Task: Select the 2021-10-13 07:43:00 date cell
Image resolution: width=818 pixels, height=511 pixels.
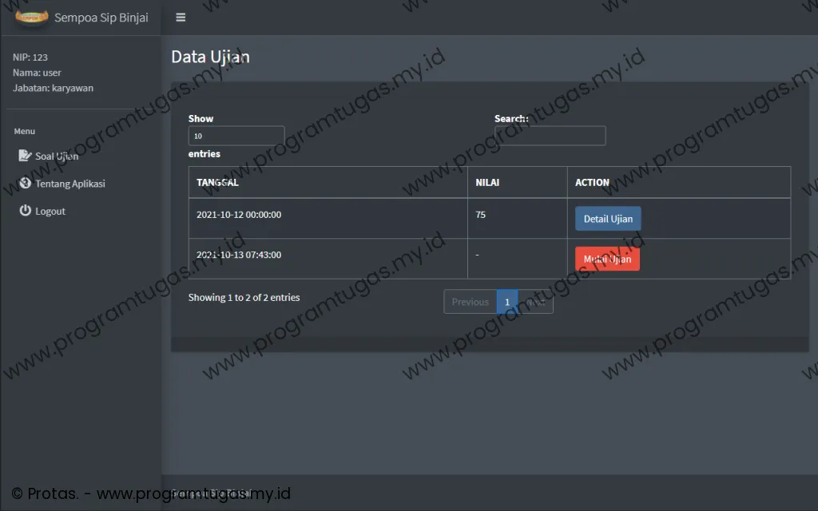Action: [239, 255]
